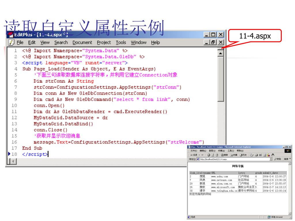295x221 pixels.
Task: Open the 帮助(H) menu in Internet Explorer
Action: point(240,151)
